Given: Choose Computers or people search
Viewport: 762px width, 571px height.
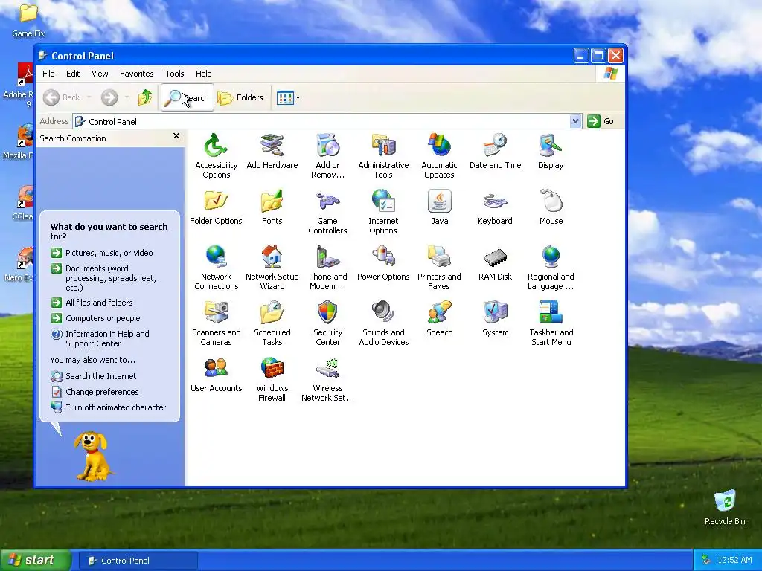Looking at the screenshot, I should coord(96,318).
